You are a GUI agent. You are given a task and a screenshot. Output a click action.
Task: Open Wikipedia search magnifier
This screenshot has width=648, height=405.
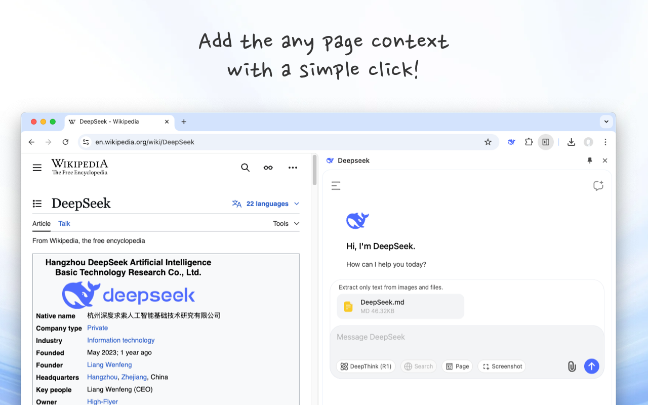tap(246, 168)
